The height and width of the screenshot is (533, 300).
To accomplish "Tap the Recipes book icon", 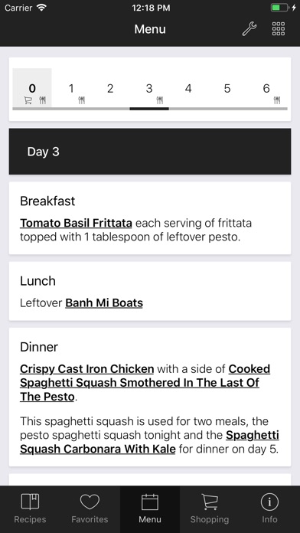I will [30, 502].
